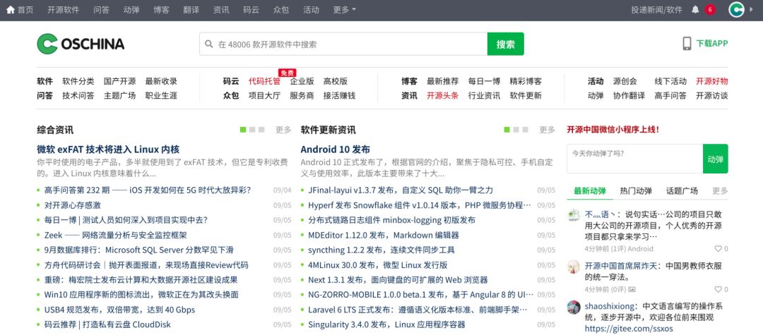Switch to the 话题广场 tab
The width and height of the screenshot is (763, 335).
[x=682, y=191]
